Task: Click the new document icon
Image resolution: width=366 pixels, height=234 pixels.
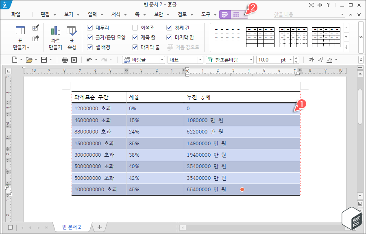Action: pos(15,60)
